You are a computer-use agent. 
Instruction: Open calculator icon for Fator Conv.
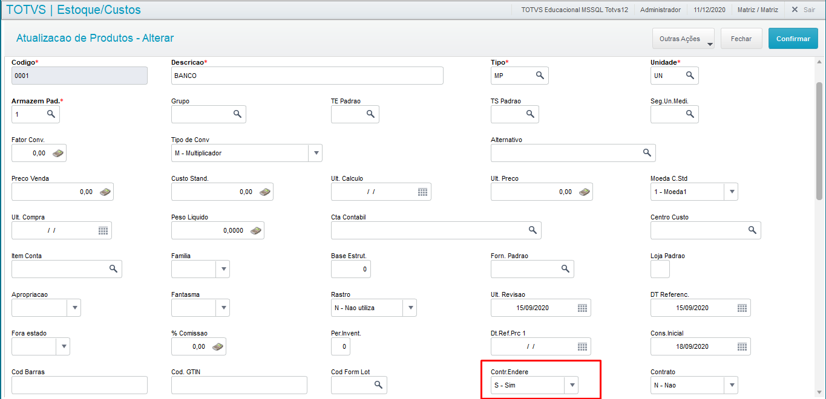click(57, 153)
